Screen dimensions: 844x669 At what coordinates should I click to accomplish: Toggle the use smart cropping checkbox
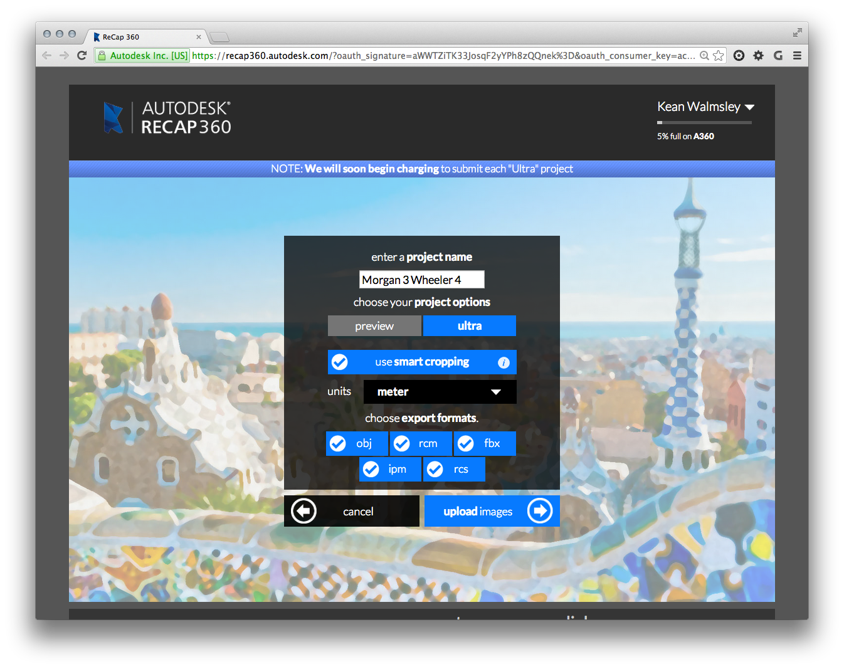pos(340,362)
